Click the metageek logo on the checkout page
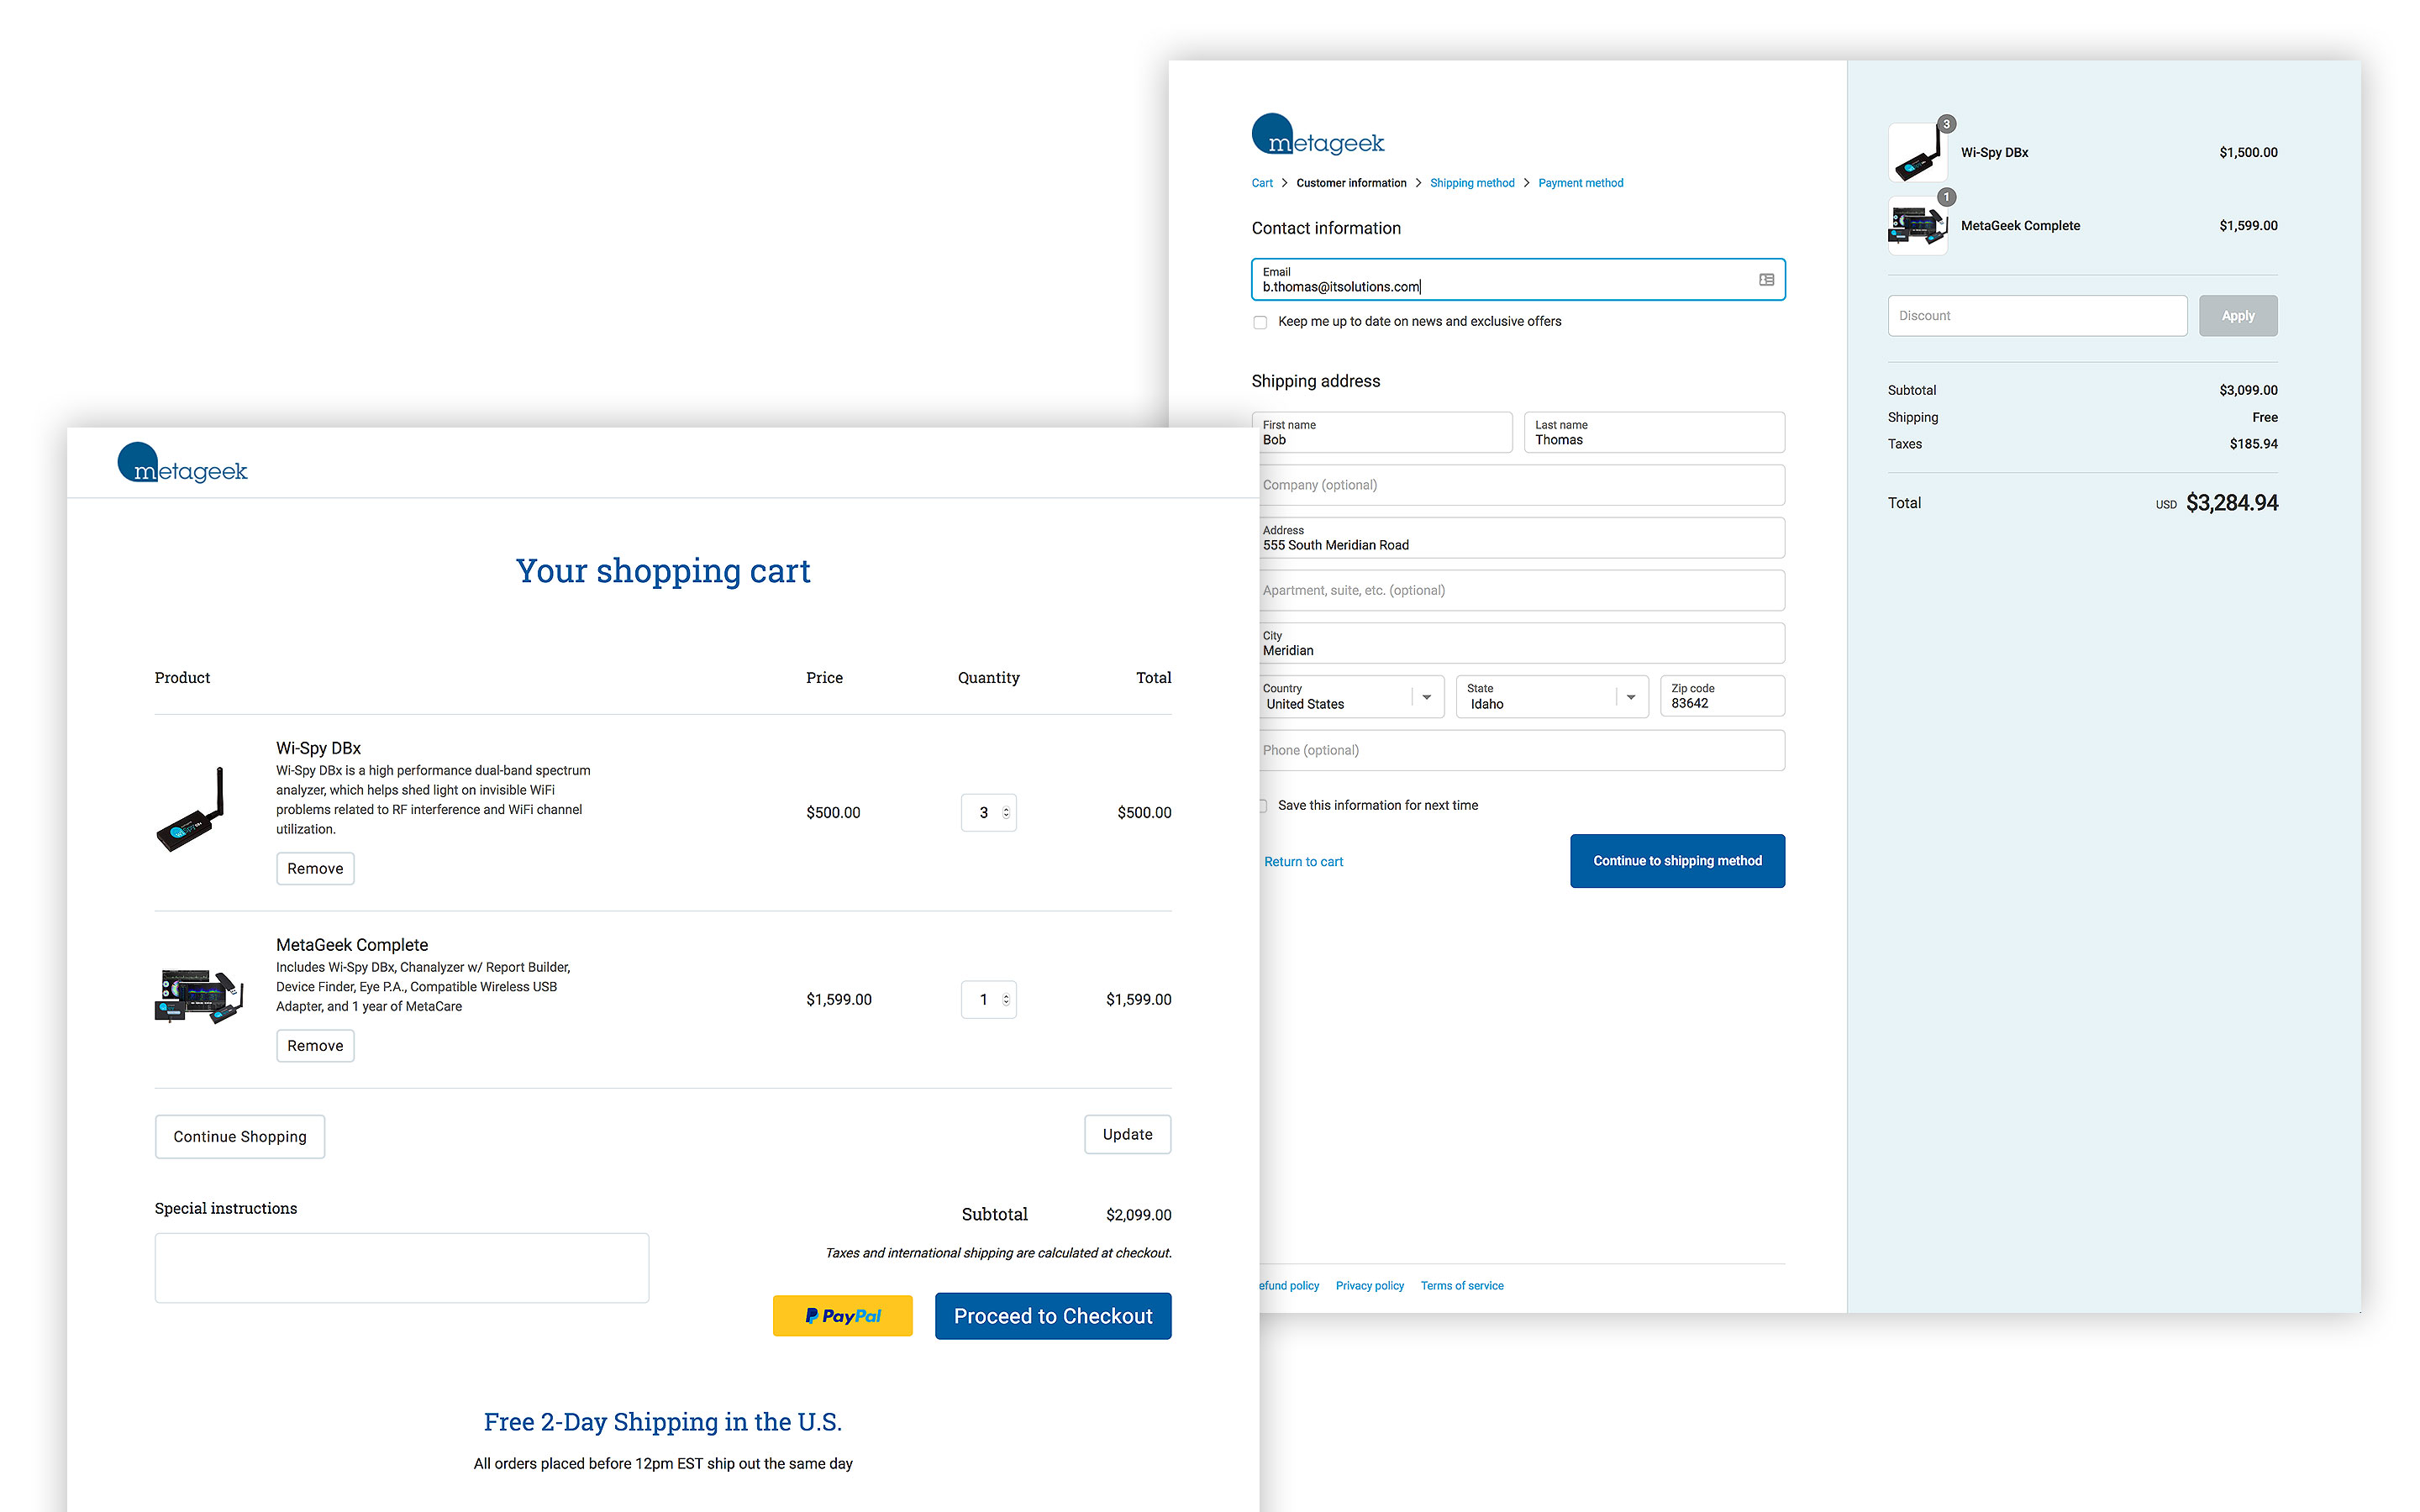This screenshot has height=1512, width=2420. click(x=1318, y=135)
